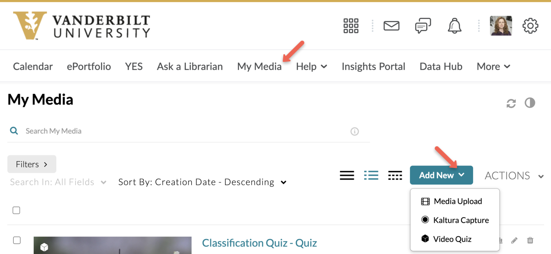Switch to table view layout
Image resolution: width=551 pixels, height=254 pixels.
click(x=395, y=175)
